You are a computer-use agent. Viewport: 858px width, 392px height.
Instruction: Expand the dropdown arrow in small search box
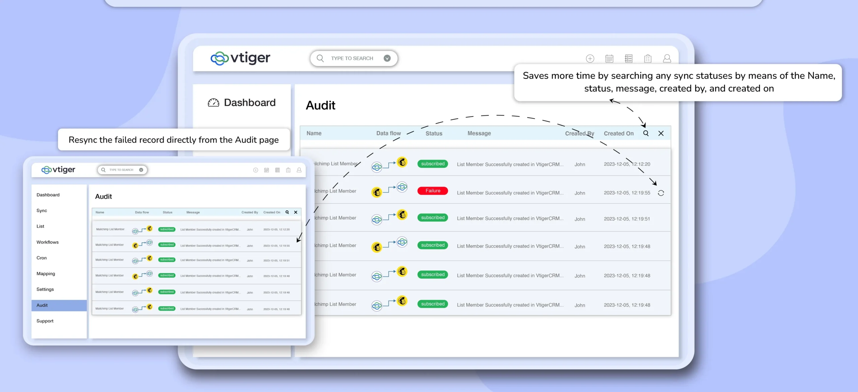click(x=141, y=170)
